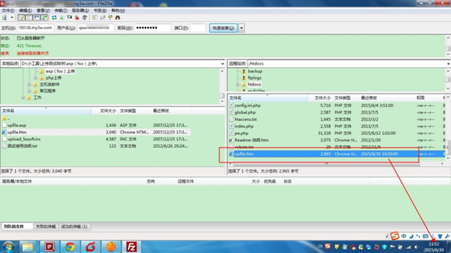Viewport: 451px width, 253px height.
Task: Click the disconnect from server icon
Action: 77,18
